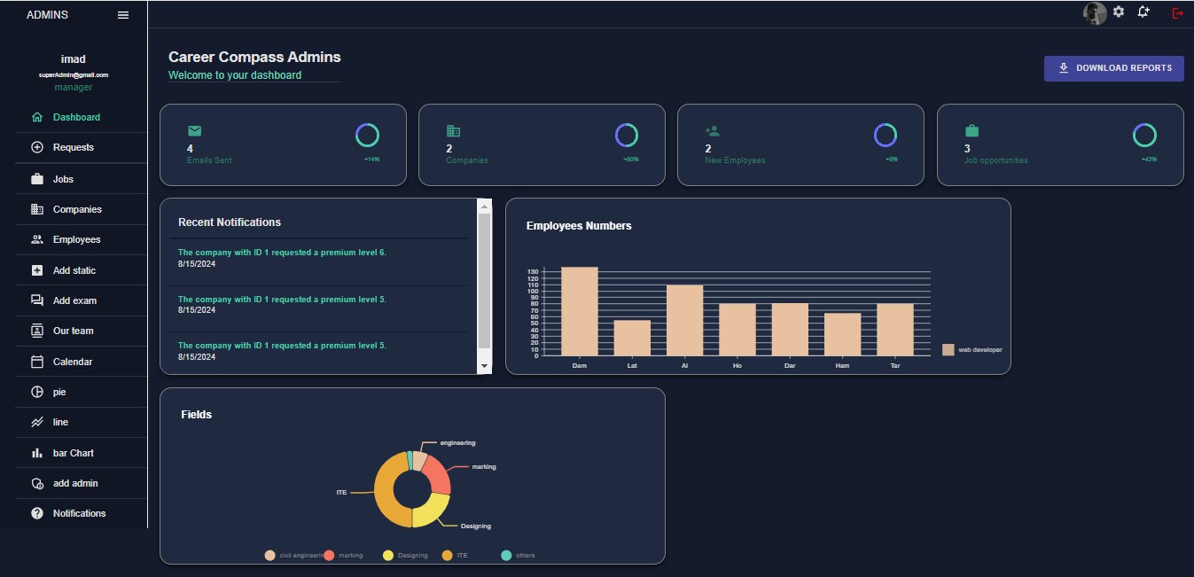
Task: Select add admin in the sidebar
Action: 74,484
